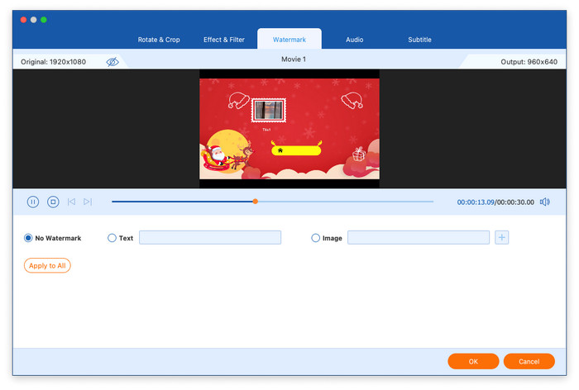The width and height of the screenshot is (579, 390).
Task: Jump to next frame
Action: coord(88,202)
